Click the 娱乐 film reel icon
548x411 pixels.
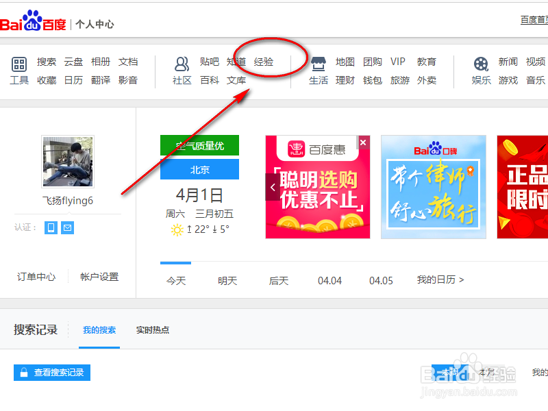click(x=482, y=64)
